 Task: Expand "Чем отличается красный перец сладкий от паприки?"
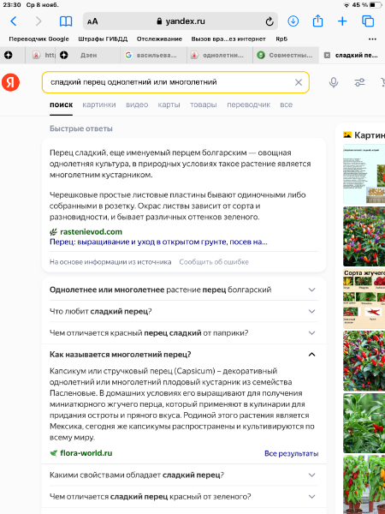tap(184, 332)
